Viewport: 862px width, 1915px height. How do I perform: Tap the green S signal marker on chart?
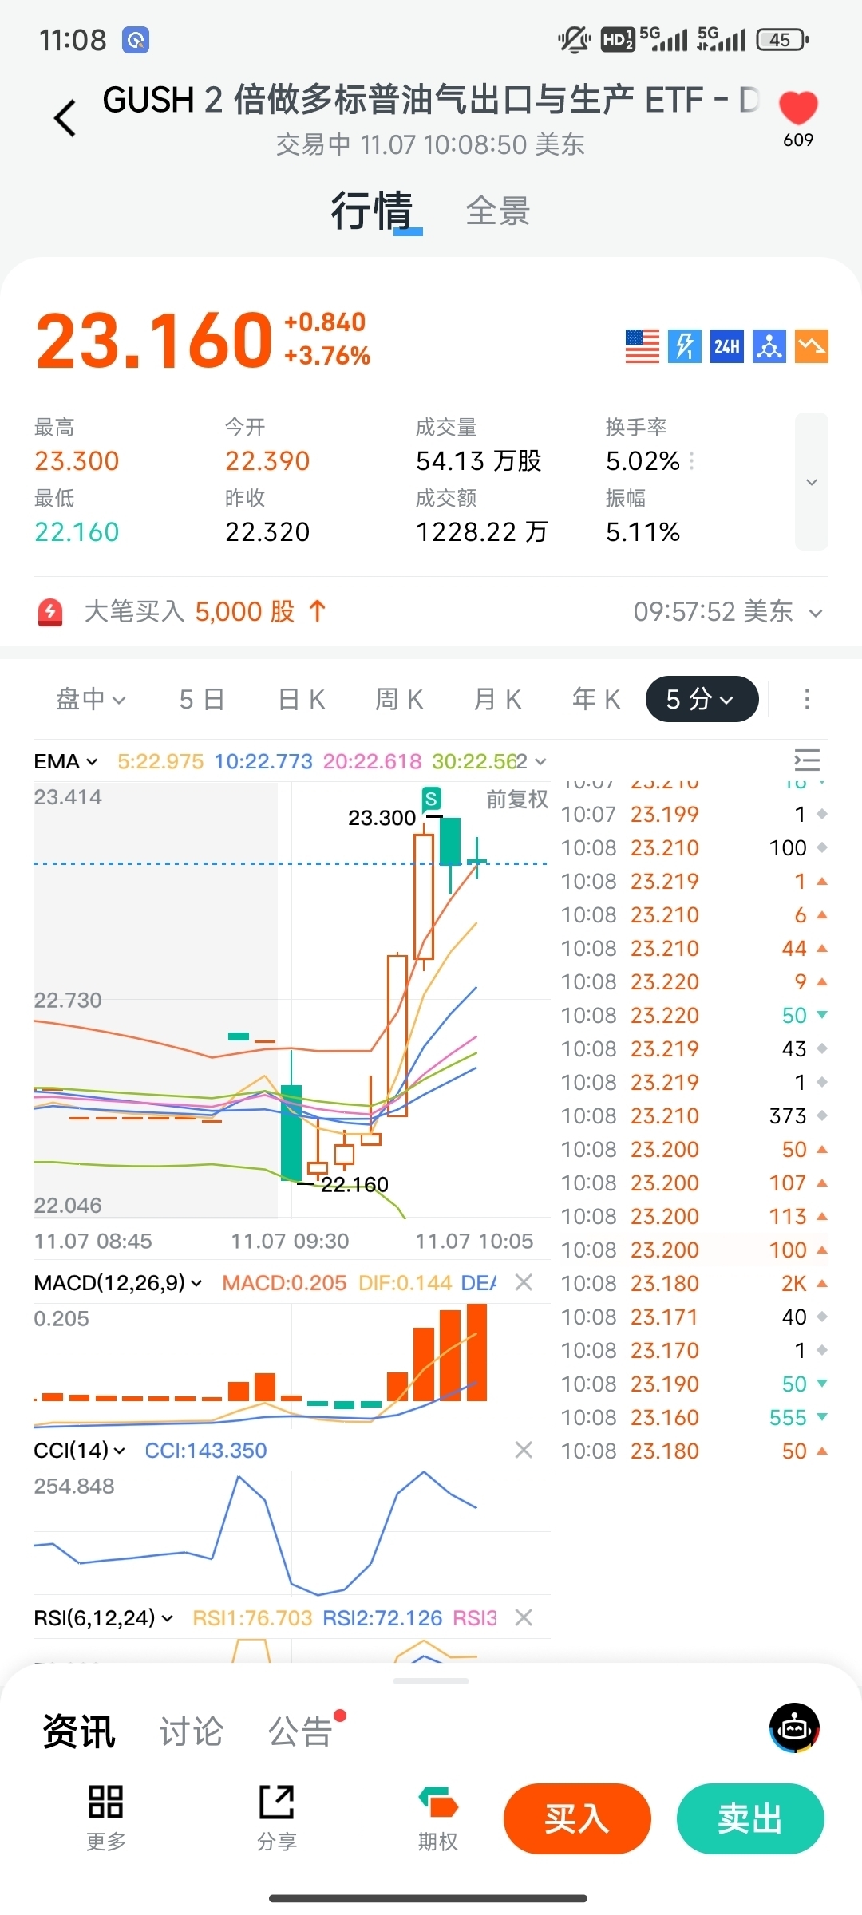click(x=431, y=798)
